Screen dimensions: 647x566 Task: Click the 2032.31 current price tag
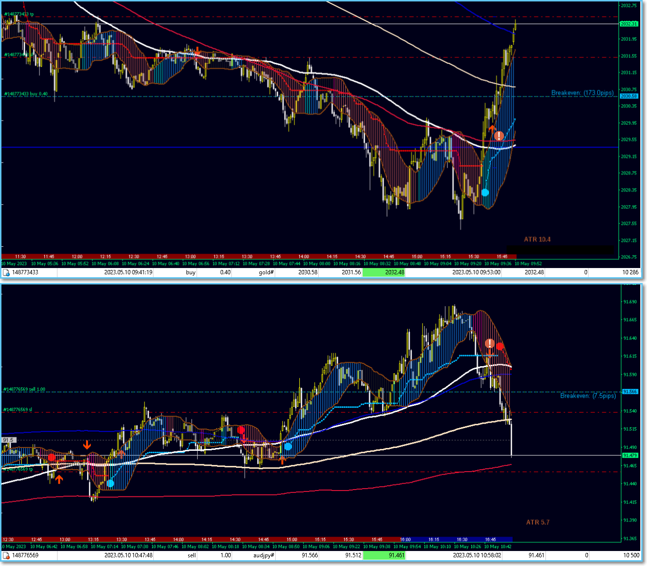[629, 24]
